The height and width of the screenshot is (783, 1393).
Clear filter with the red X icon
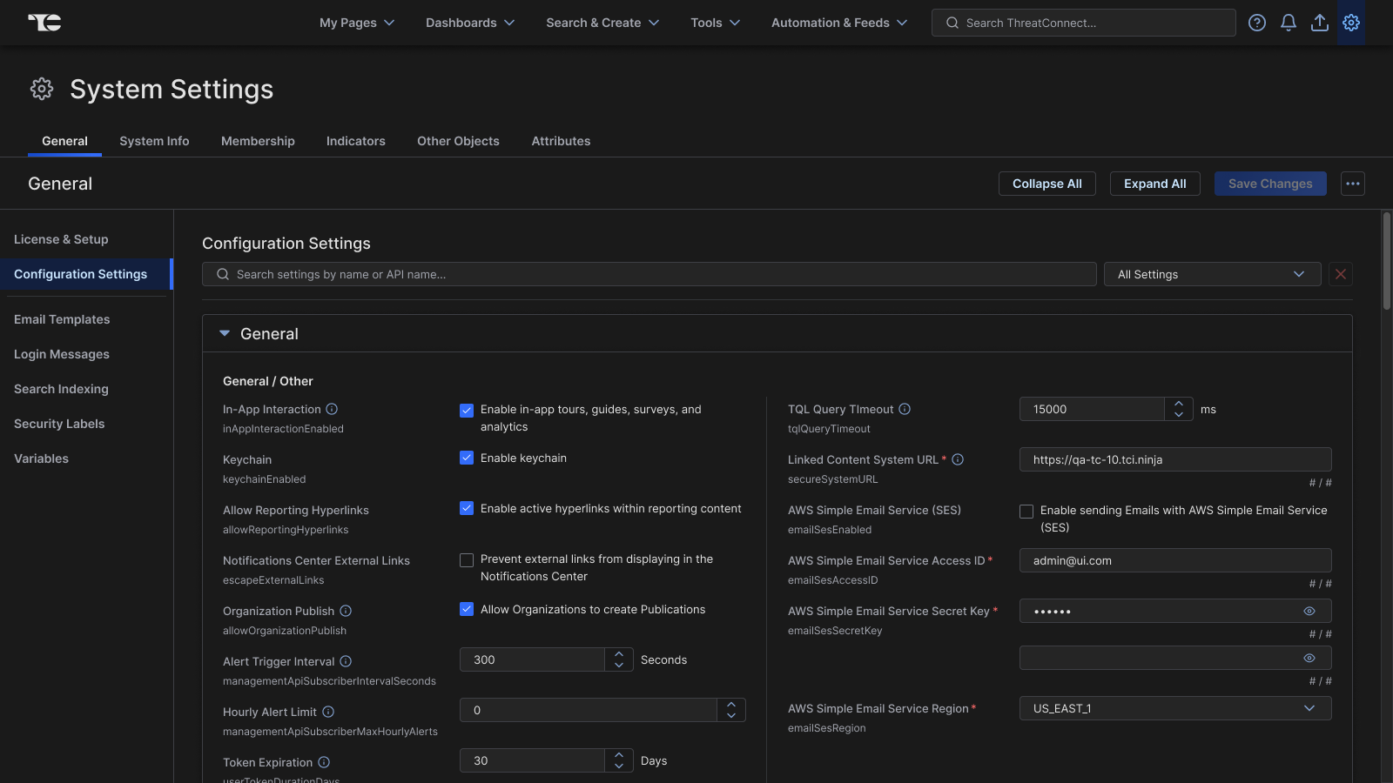[x=1340, y=274]
